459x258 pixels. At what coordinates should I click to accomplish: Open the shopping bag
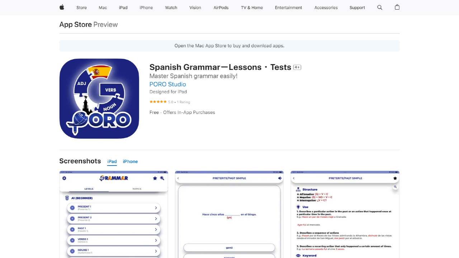tap(397, 8)
